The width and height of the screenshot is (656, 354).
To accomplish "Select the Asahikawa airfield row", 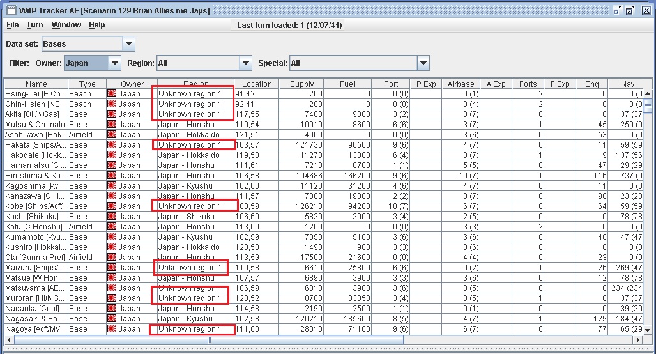I will (x=323, y=135).
